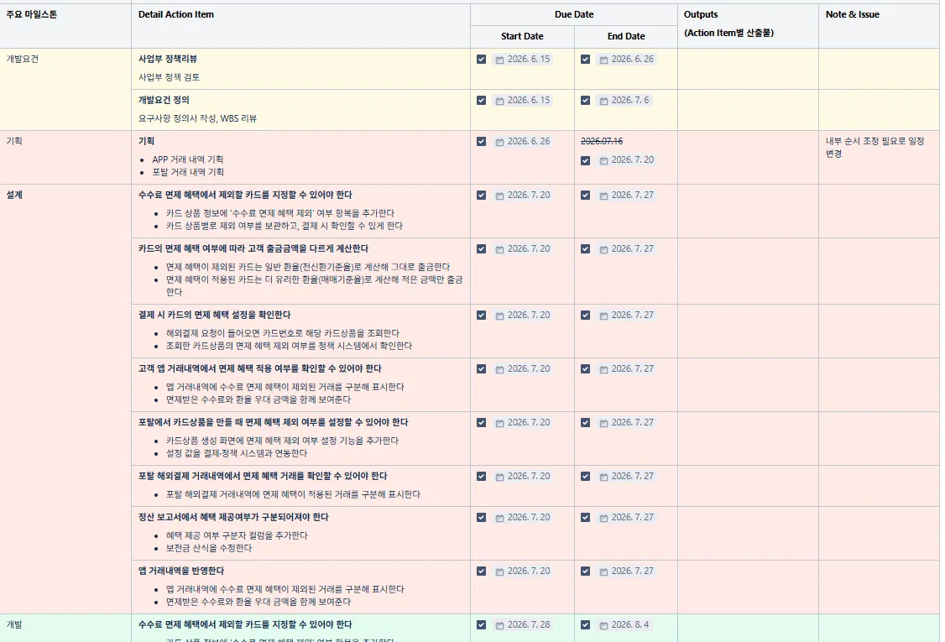Toggle start checkbox in 포탈 해외결제 거래내역 row
Image resolution: width=945 pixels, height=642 pixels.
pyautogui.click(x=481, y=476)
